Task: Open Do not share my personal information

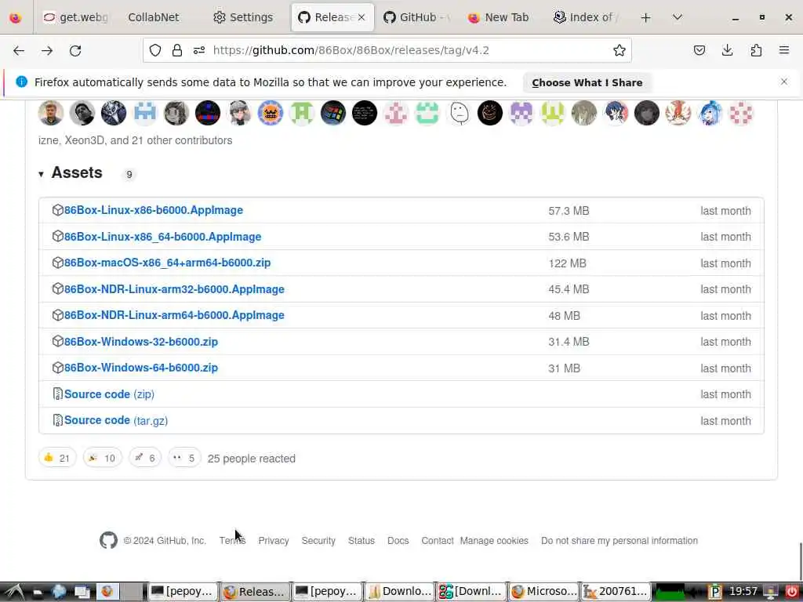Action: (x=620, y=541)
